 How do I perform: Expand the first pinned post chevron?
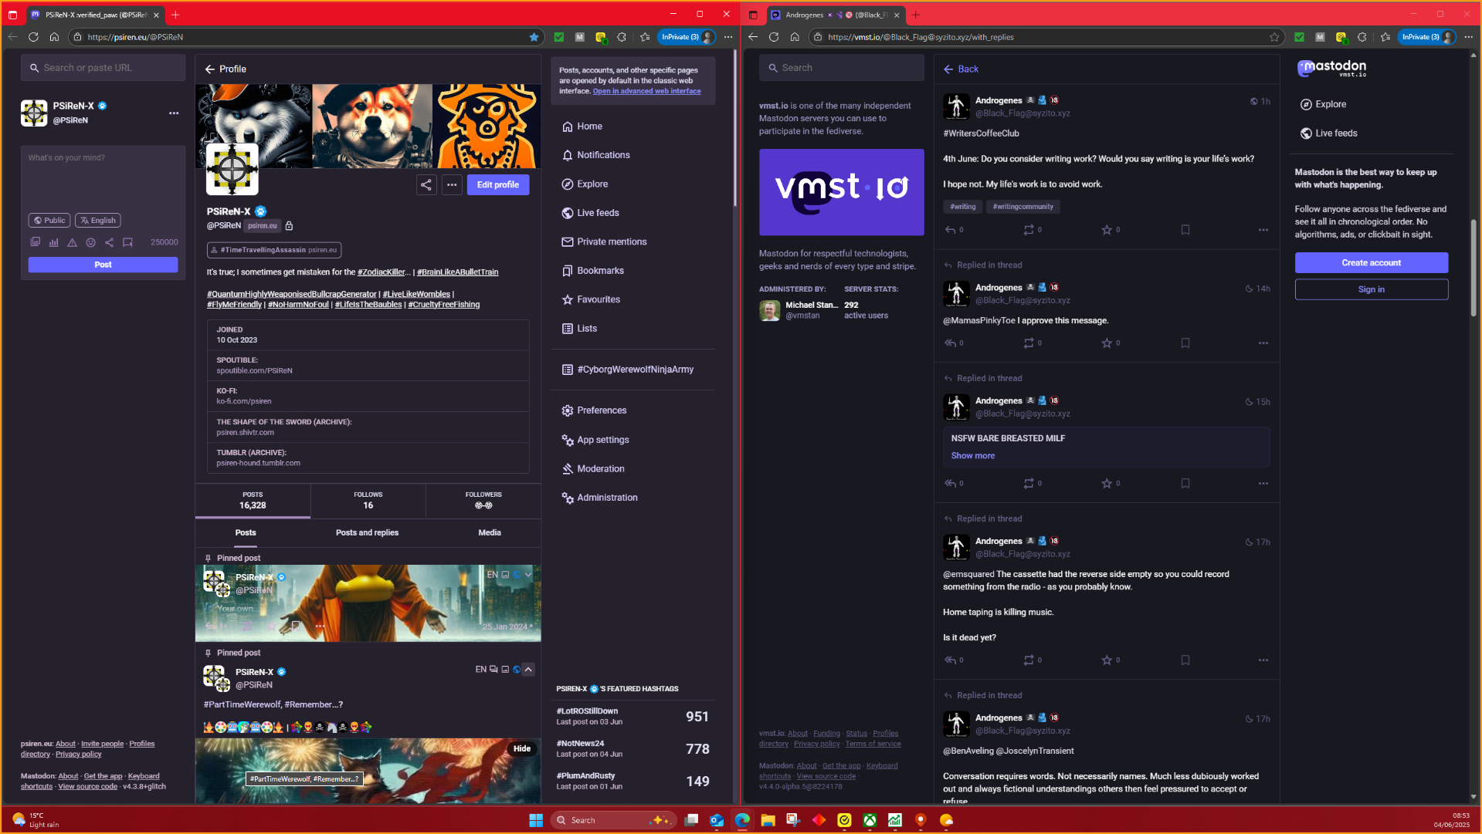(x=528, y=575)
